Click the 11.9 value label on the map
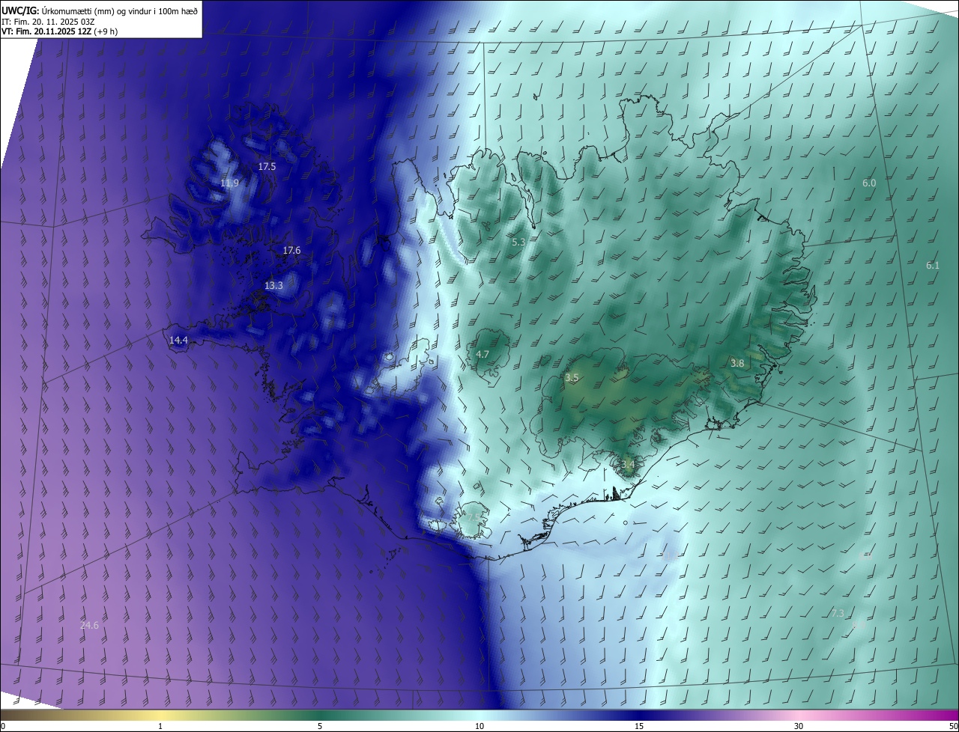Screen dimensions: 959x732 pos(229,183)
